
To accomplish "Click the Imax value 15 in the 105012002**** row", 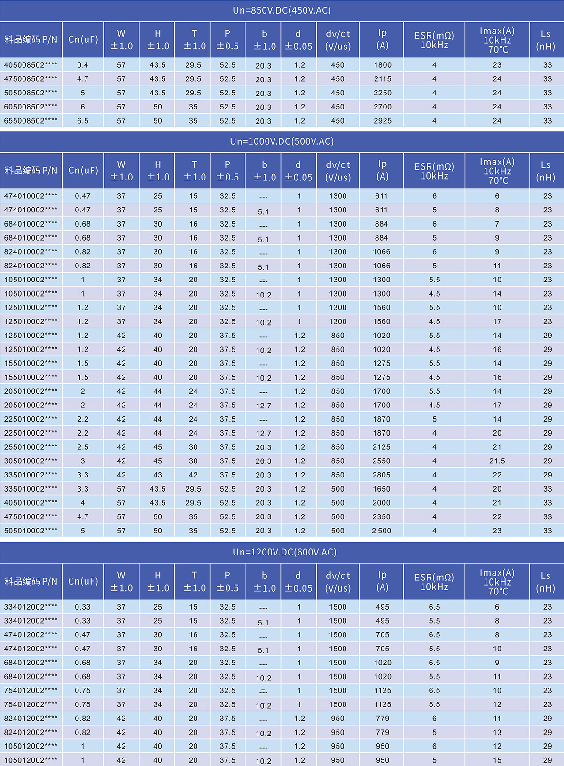I will click(x=497, y=760).
